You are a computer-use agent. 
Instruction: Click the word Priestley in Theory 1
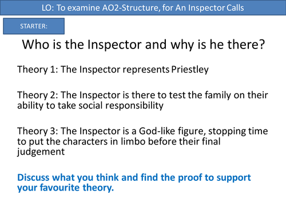[190, 70]
